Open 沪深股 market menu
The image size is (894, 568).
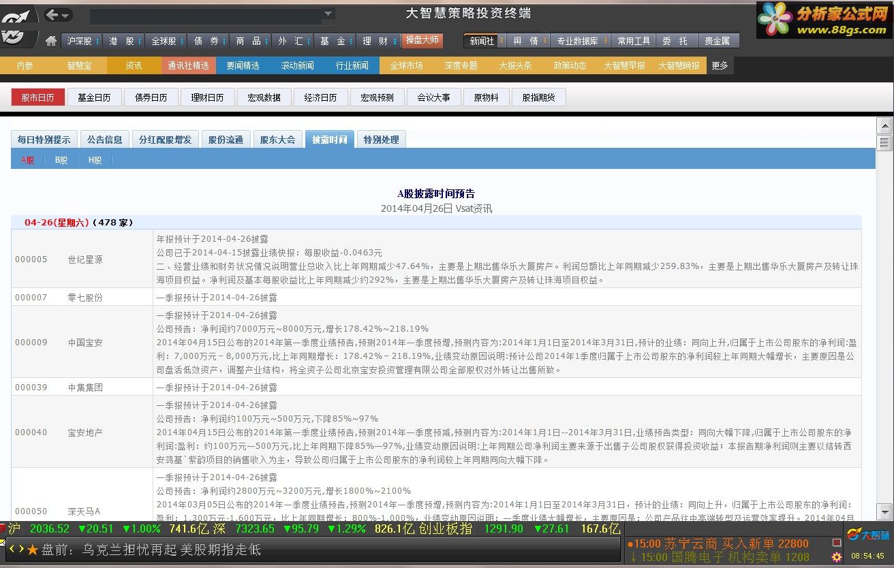[80, 41]
